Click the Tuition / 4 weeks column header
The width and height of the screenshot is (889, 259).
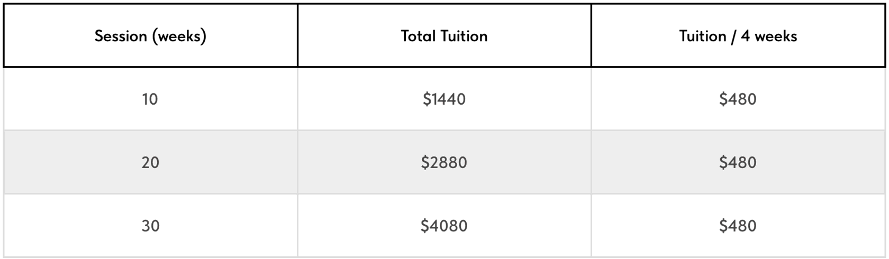click(x=738, y=36)
